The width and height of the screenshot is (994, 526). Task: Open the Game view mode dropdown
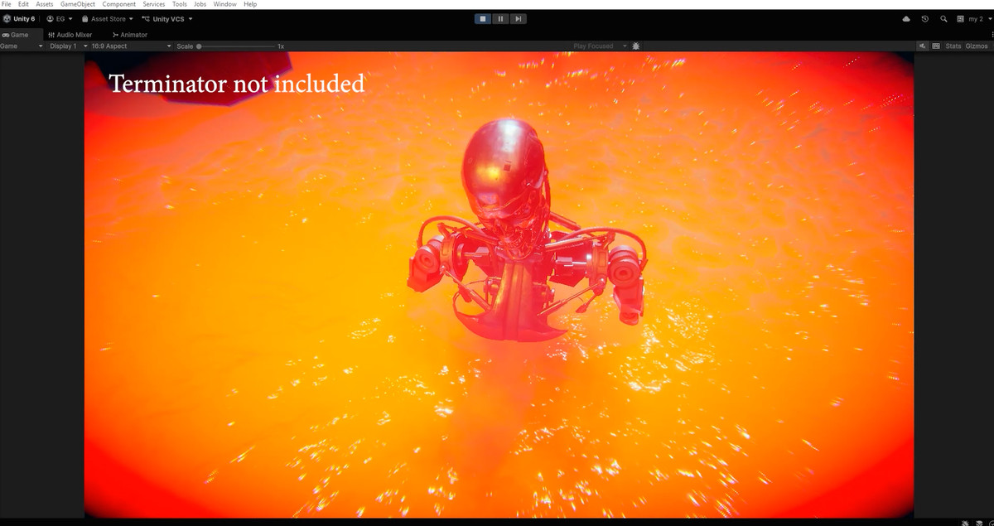tap(22, 46)
